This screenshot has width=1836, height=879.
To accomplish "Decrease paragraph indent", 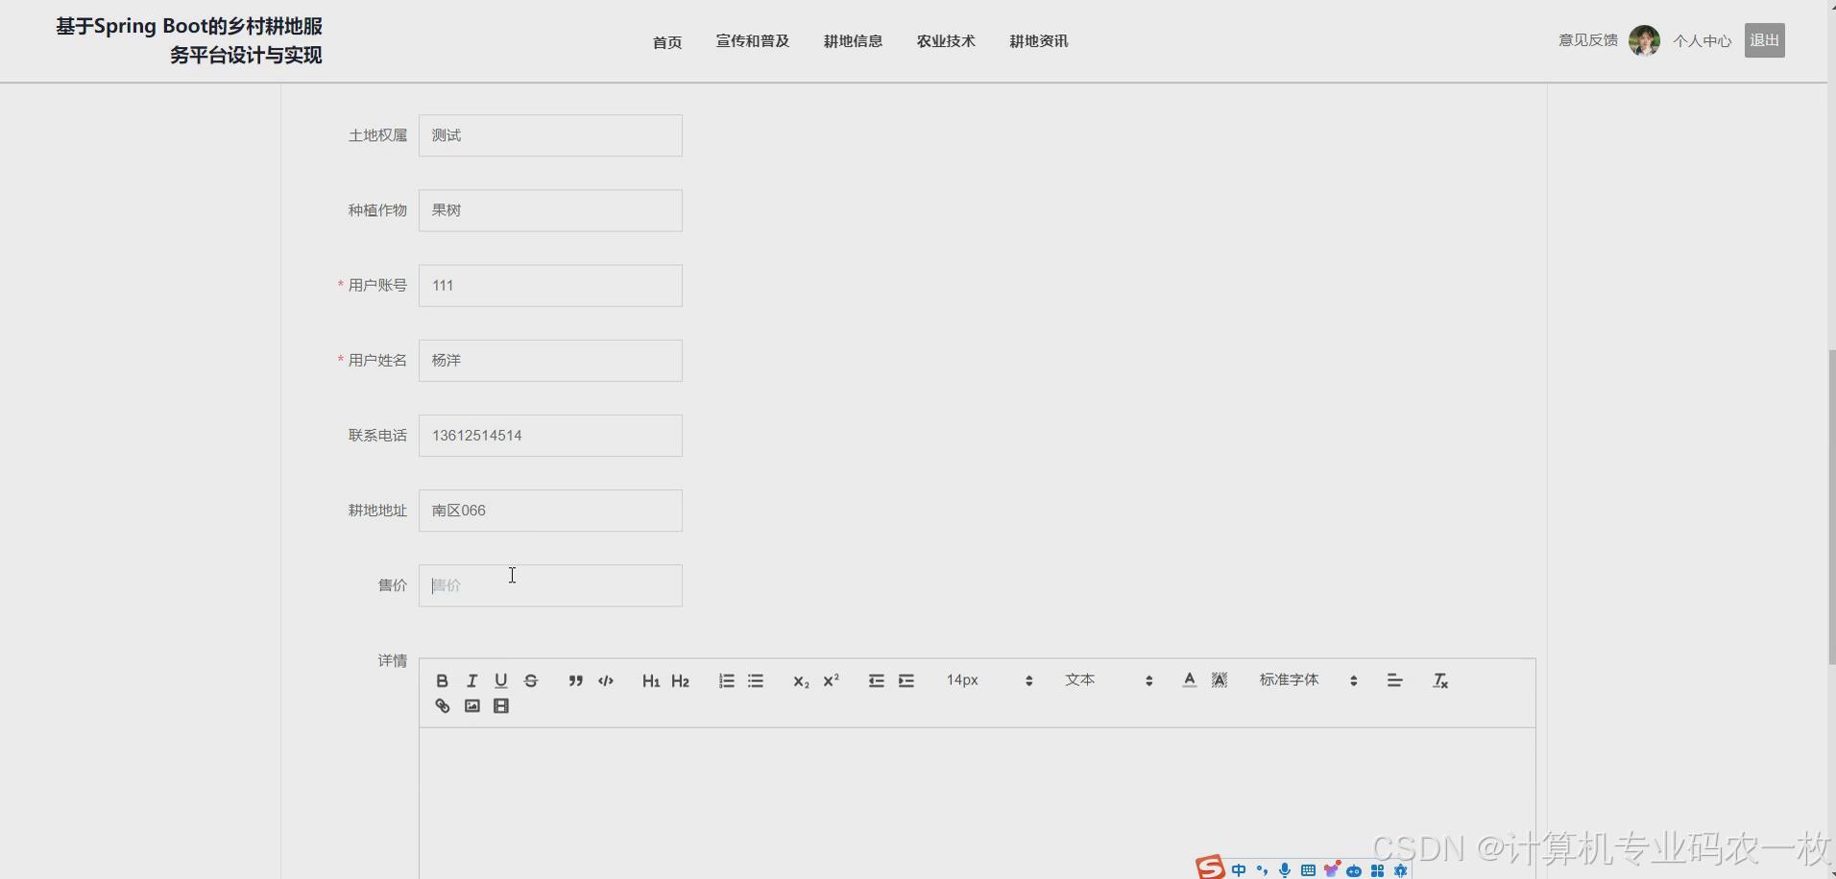I will click(x=877, y=680).
